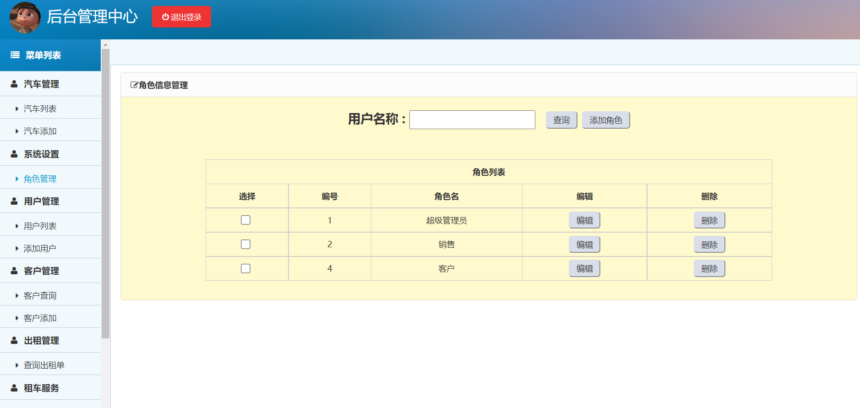Click the avatar image in the header

coord(25,17)
